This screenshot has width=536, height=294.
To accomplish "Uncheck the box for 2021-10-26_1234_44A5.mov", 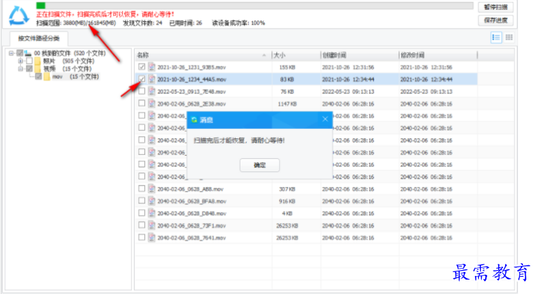I will click(x=142, y=79).
